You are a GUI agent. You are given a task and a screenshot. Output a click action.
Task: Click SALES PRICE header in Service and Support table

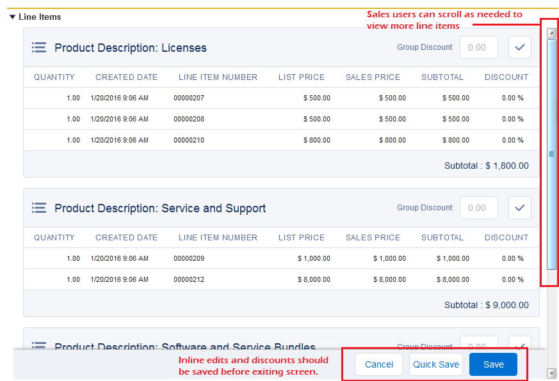(x=373, y=238)
